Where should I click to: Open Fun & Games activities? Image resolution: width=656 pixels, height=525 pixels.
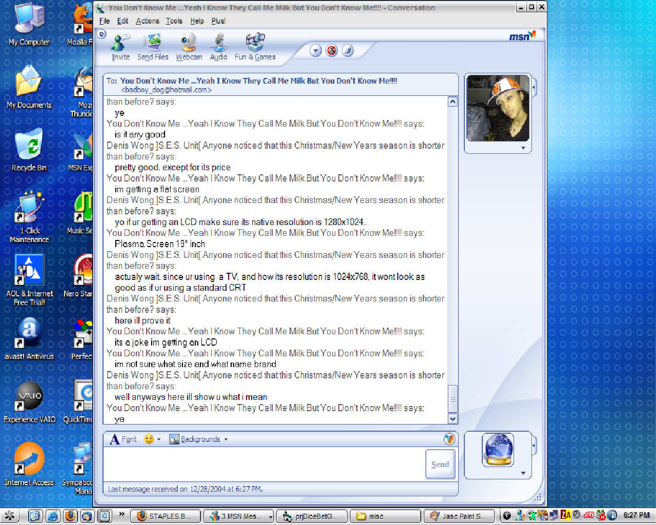[255, 47]
